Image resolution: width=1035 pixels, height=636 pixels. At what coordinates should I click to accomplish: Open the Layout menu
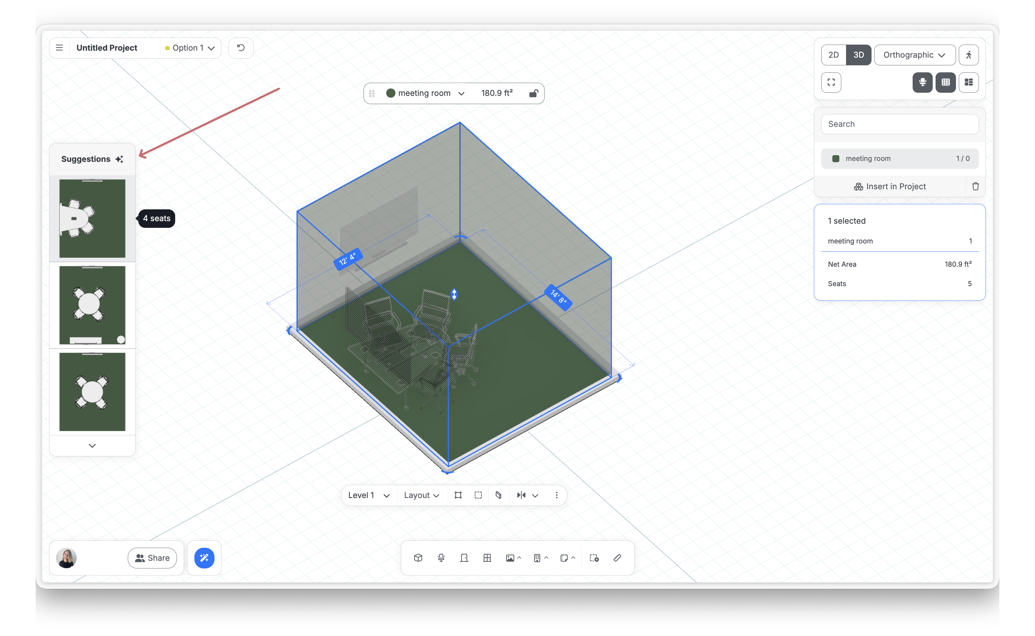pyautogui.click(x=421, y=495)
